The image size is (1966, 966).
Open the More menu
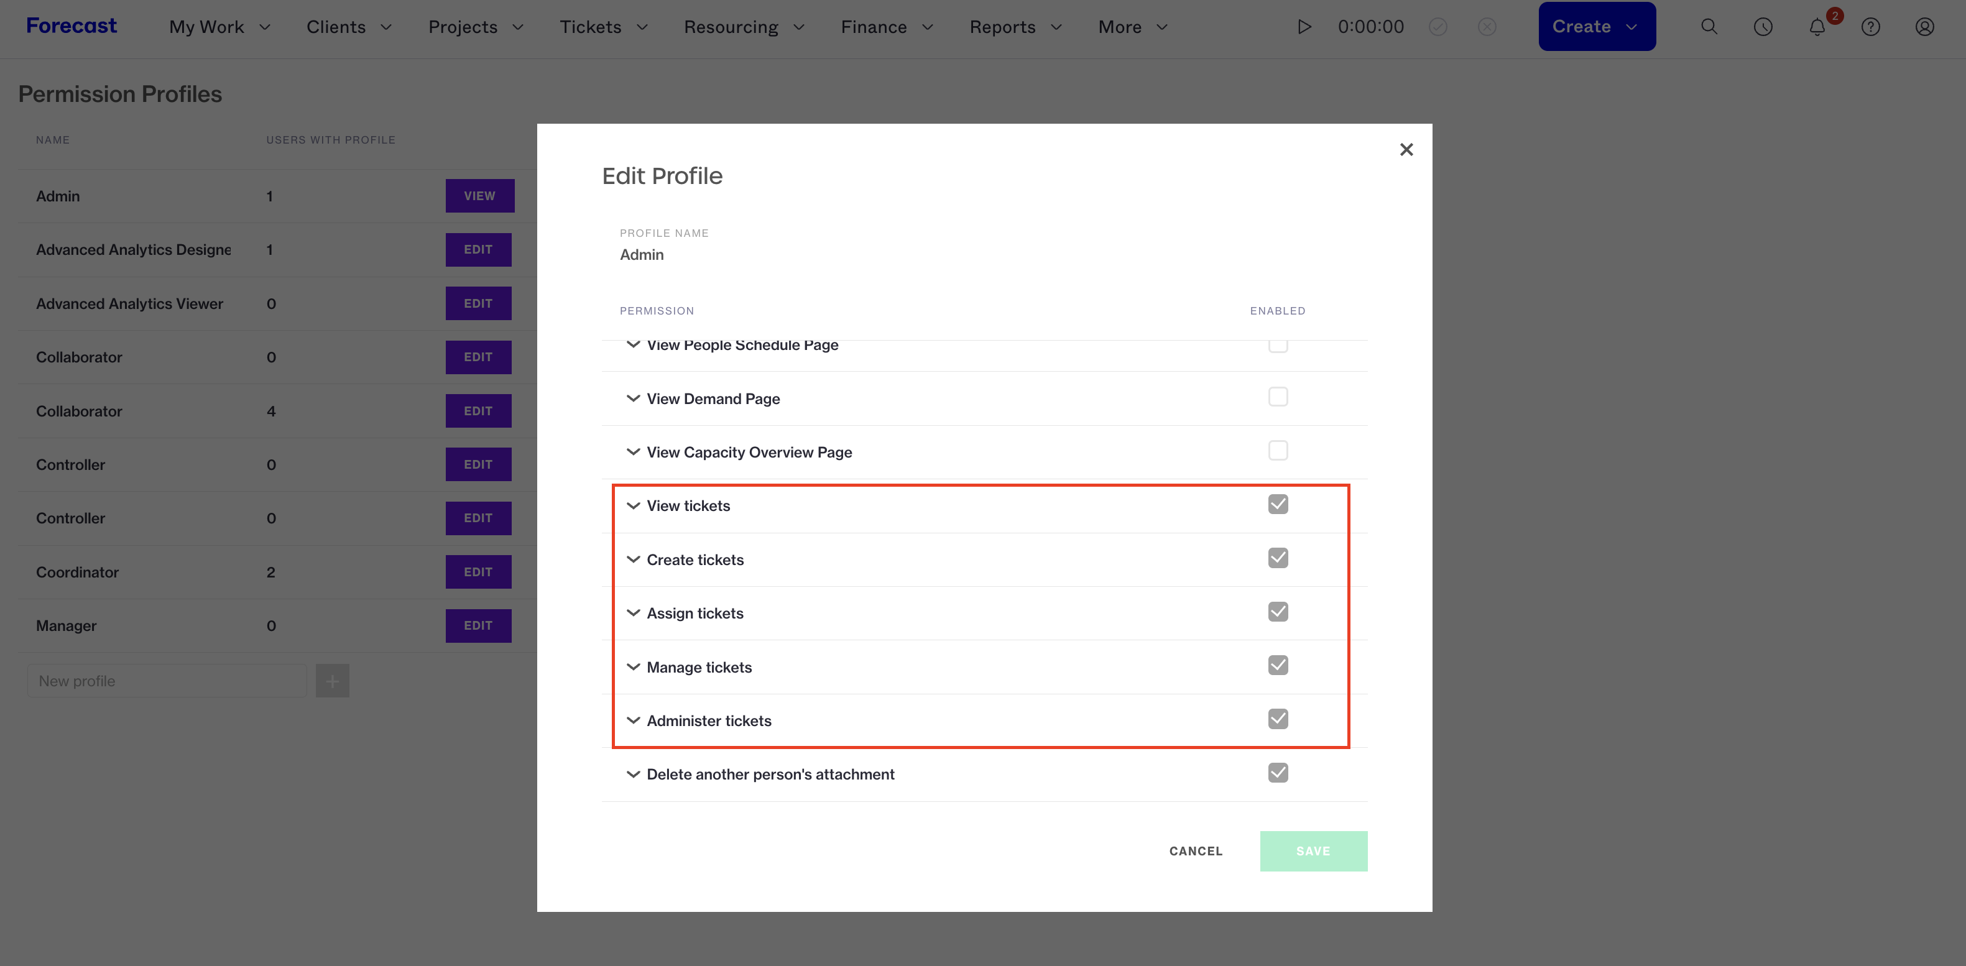tap(1133, 27)
